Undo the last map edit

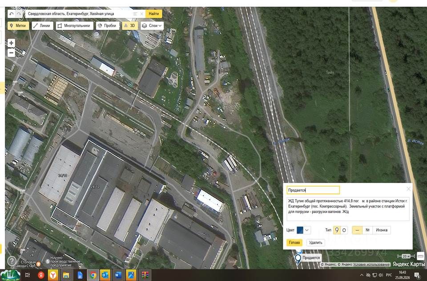pyautogui.click(x=12, y=14)
